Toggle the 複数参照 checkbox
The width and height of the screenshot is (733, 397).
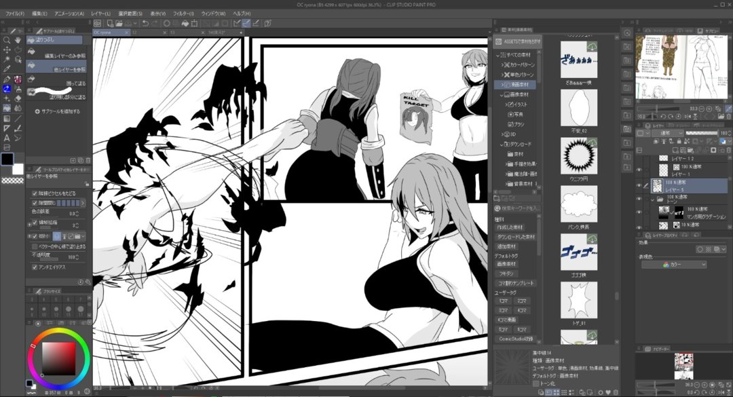(x=35, y=236)
